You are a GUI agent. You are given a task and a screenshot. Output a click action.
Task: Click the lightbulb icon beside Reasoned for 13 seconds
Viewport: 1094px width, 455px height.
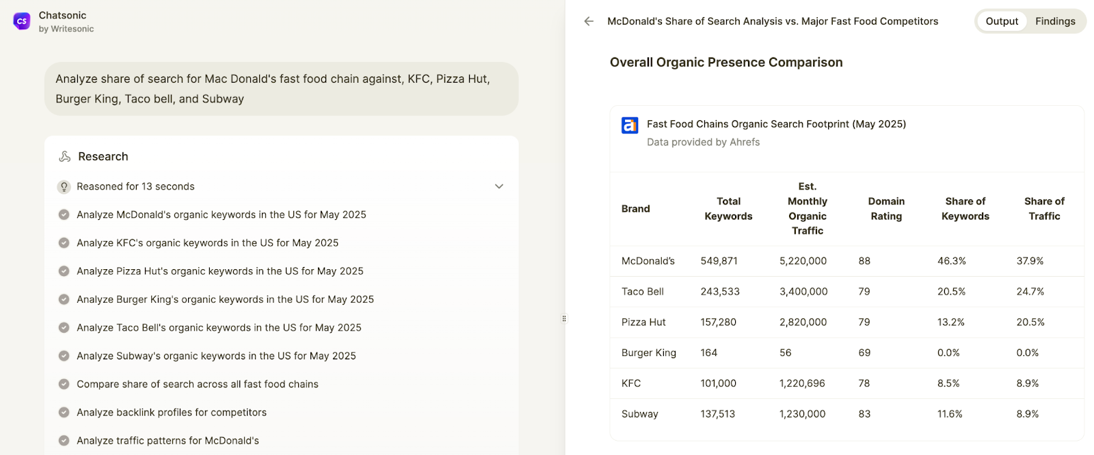(x=64, y=187)
